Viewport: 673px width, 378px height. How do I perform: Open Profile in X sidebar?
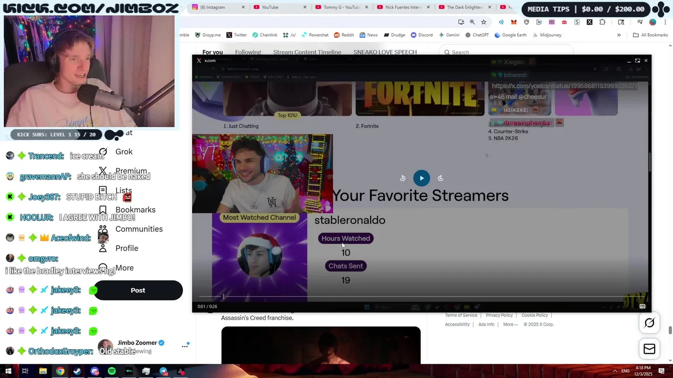click(119, 248)
